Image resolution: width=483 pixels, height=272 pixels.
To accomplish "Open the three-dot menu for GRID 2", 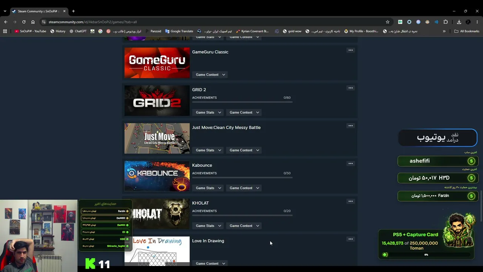I will click(x=351, y=88).
